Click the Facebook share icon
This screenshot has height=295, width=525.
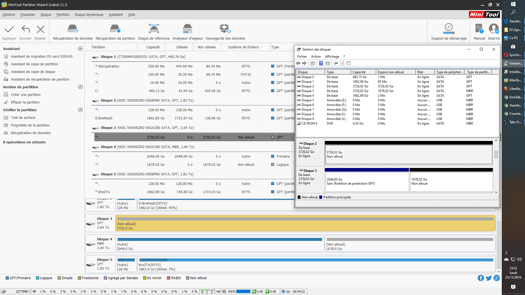(480, 278)
